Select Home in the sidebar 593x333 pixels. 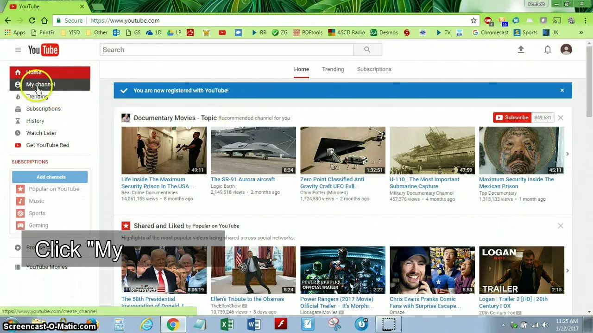click(50, 72)
